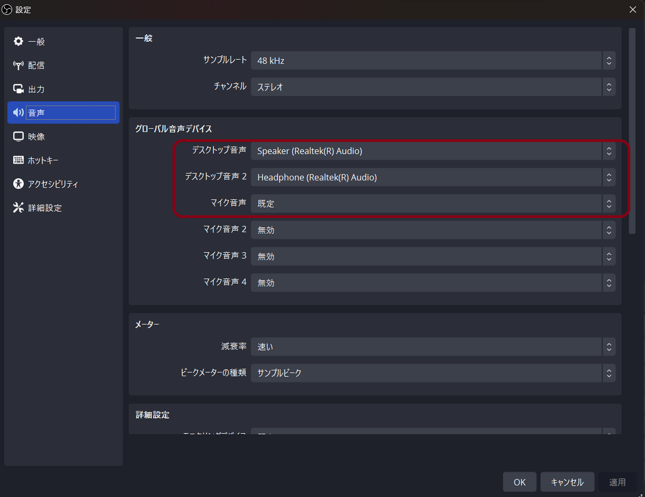Select the 音声 settings tab
The image size is (645, 497).
click(63, 113)
